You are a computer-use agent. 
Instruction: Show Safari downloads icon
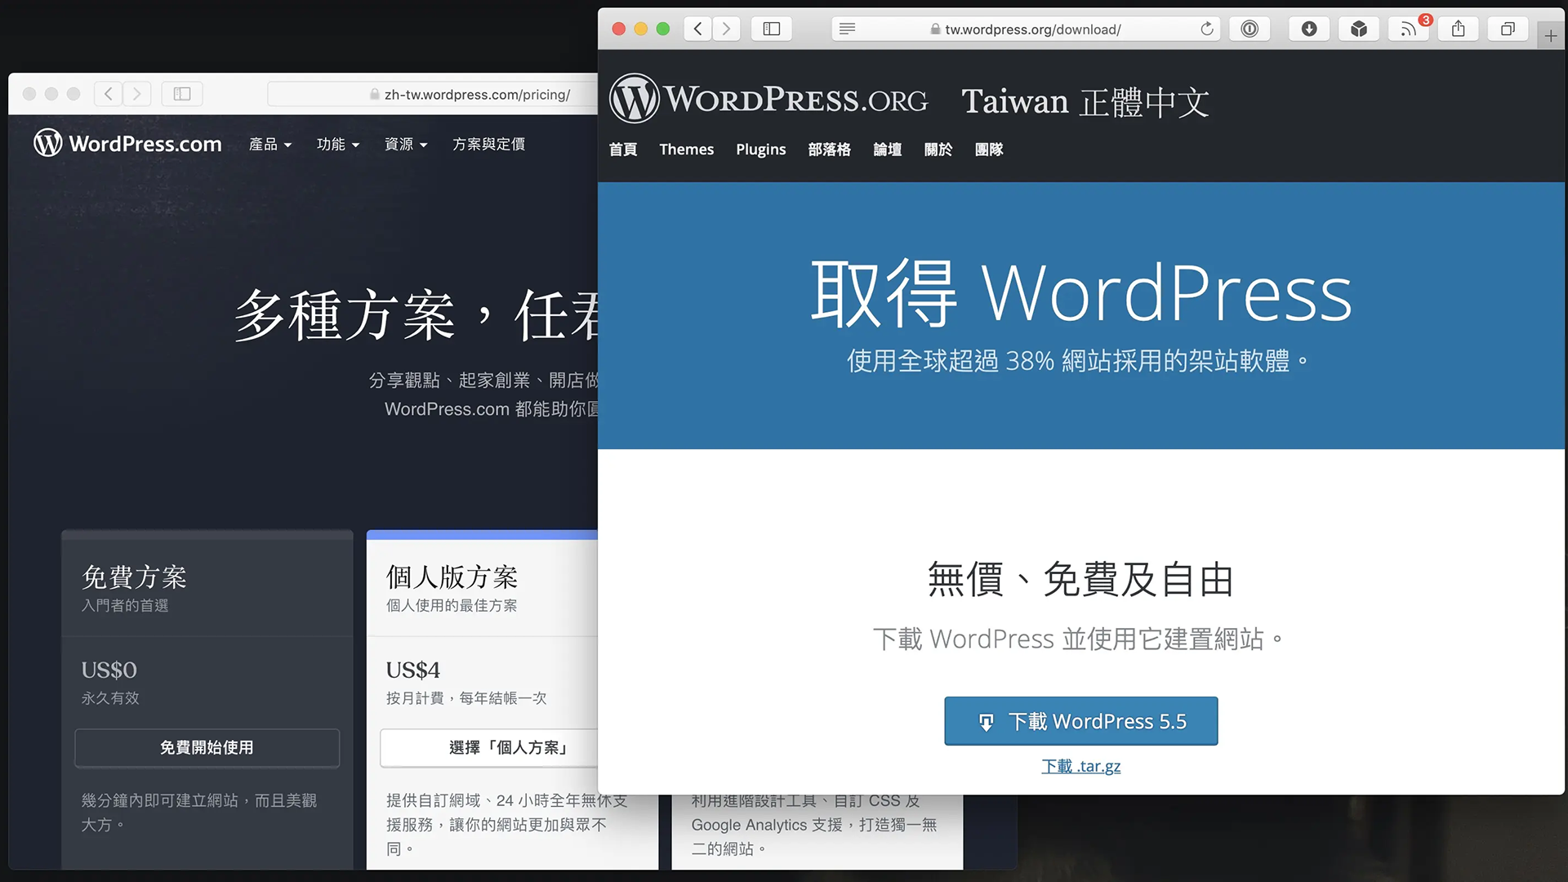1309,29
